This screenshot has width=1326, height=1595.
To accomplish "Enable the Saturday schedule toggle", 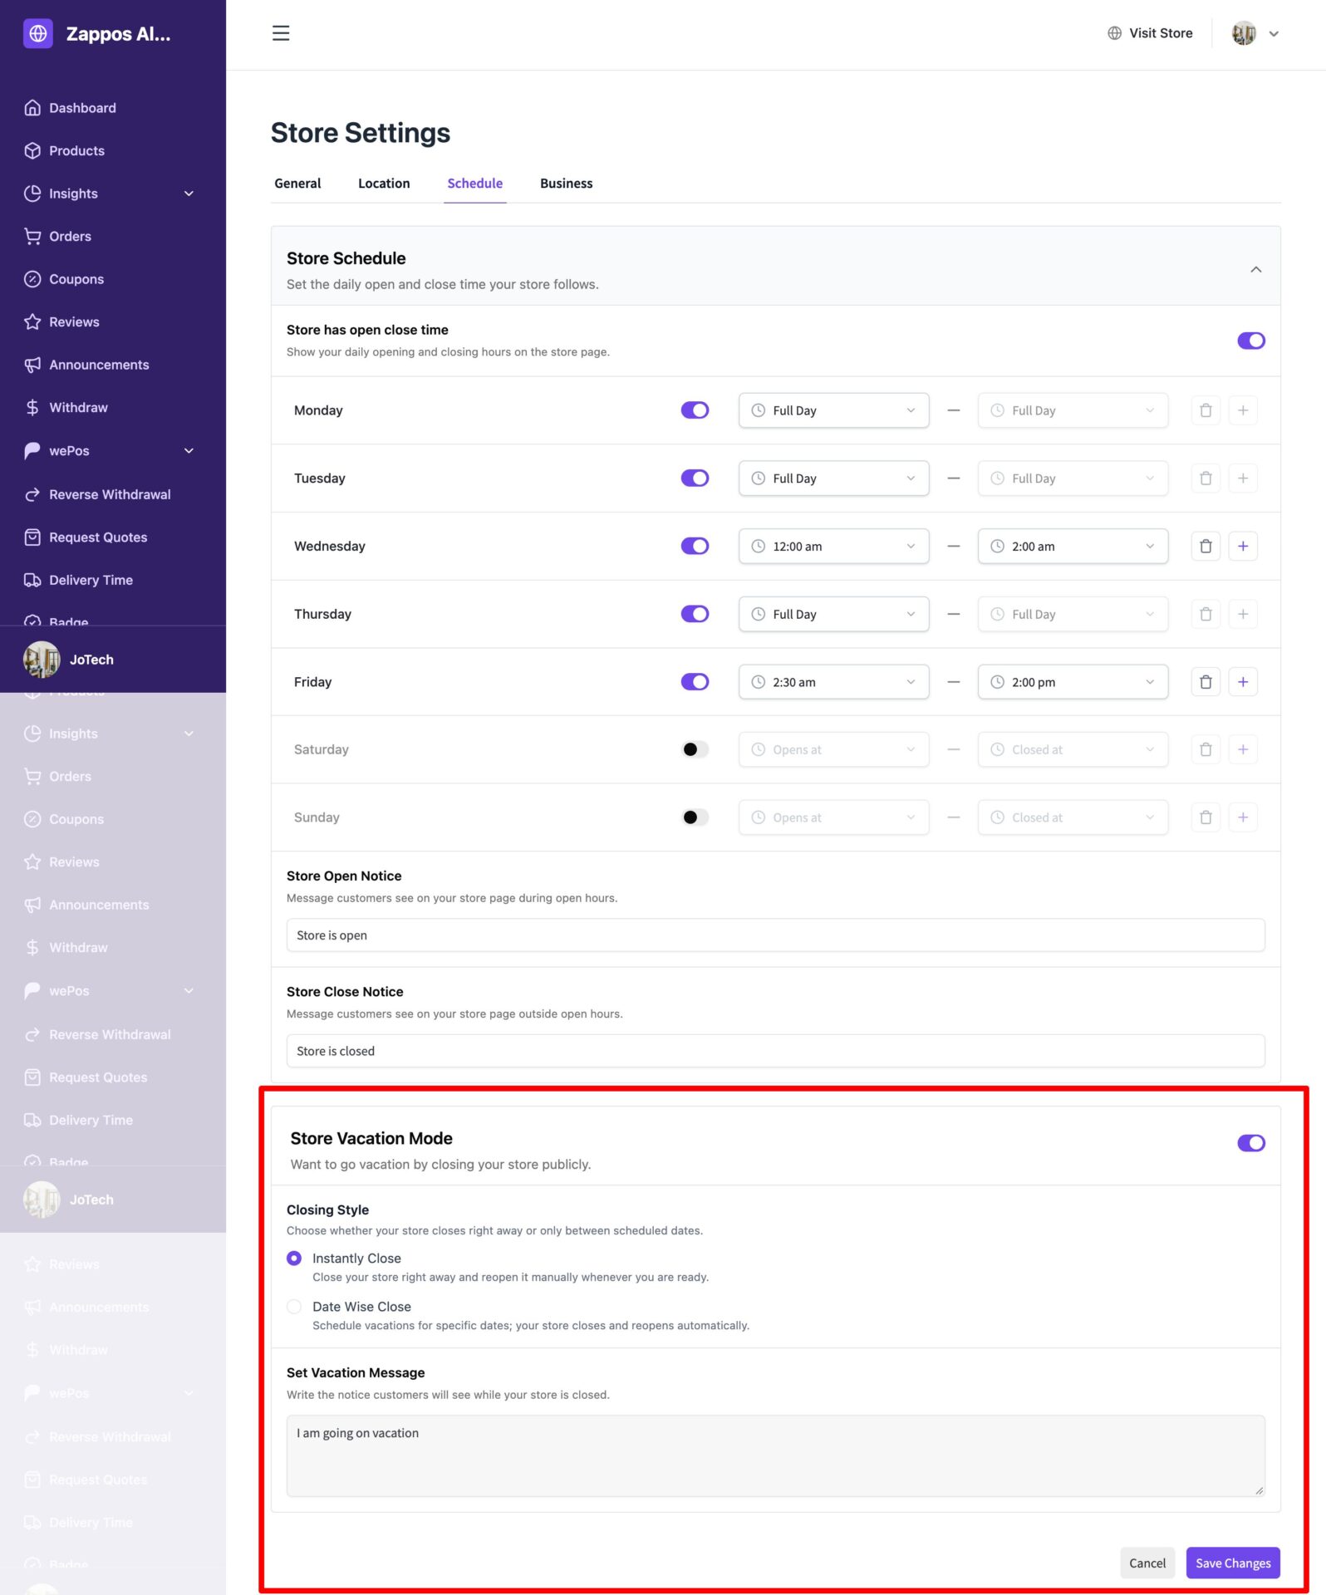I will pos(695,749).
